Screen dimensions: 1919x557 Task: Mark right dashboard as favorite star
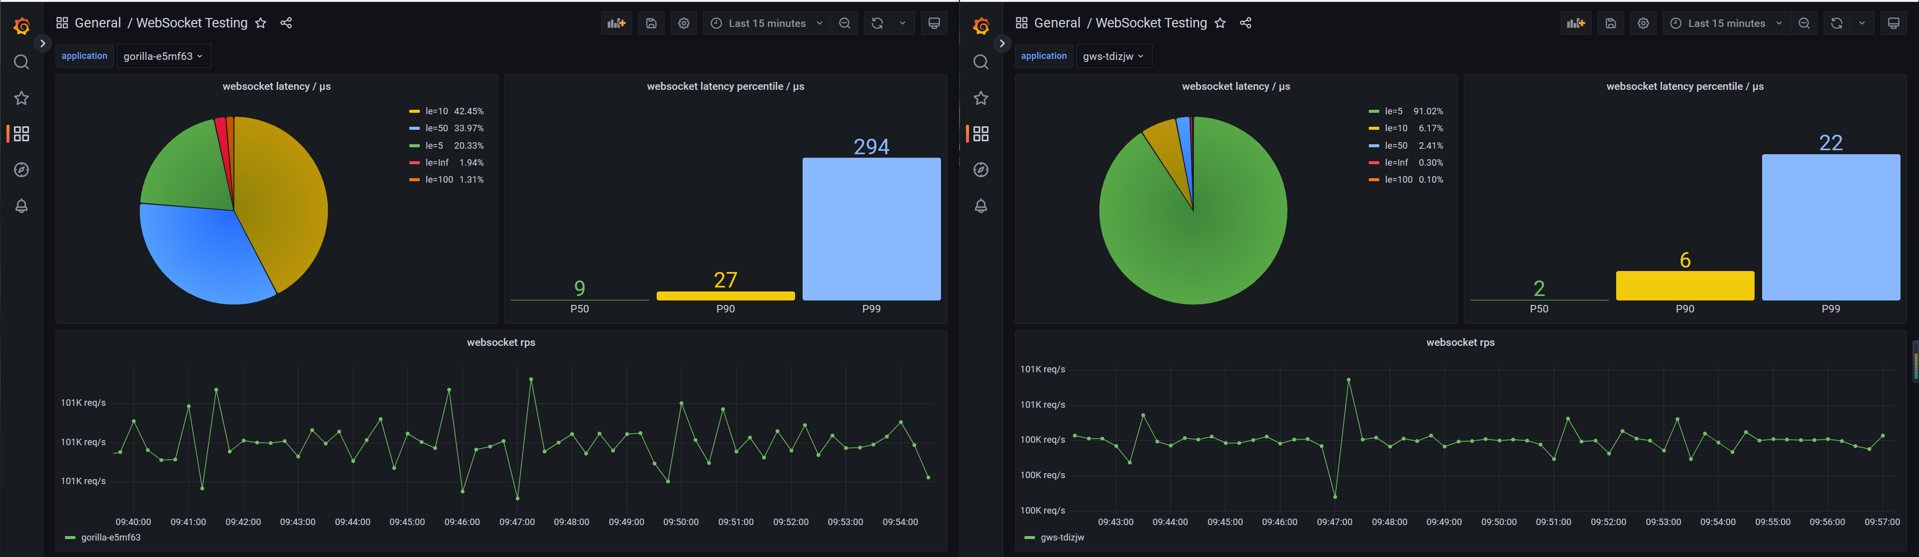tap(1219, 23)
